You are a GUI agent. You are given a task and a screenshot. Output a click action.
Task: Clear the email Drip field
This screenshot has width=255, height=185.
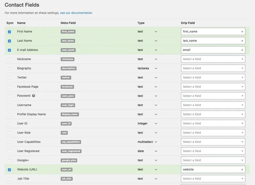pyautogui.click(x=242, y=50)
